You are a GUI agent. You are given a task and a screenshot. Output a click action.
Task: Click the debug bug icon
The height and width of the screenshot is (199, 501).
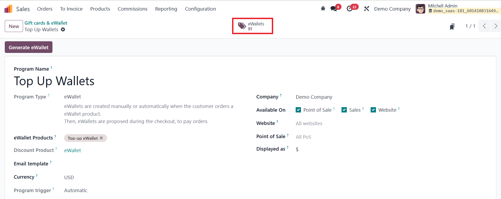coord(323,9)
